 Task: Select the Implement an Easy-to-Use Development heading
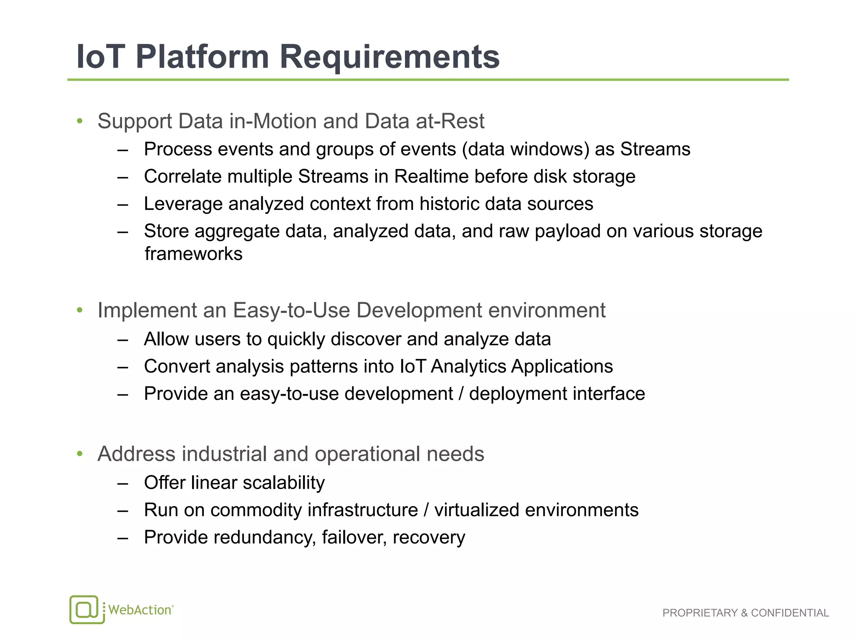(x=351, y=310)
